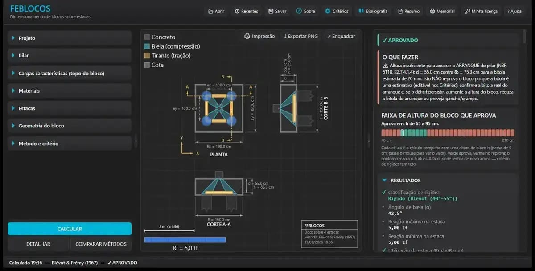Expand the Pilar section
The width and height of the screenshot is (535, 271).
coord(70,56)
